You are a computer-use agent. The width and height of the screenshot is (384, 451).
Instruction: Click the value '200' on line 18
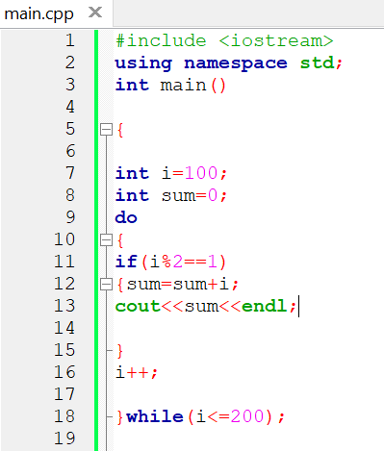247,416
